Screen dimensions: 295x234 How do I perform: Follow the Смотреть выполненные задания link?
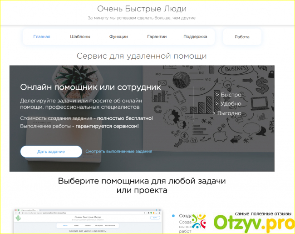(119, 152)
